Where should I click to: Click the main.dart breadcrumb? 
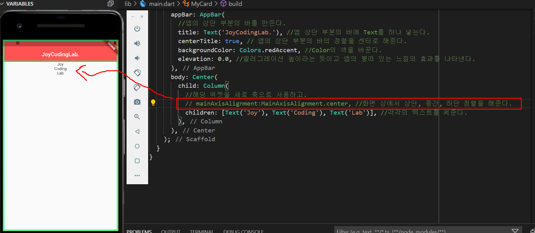tap(162, 4)
